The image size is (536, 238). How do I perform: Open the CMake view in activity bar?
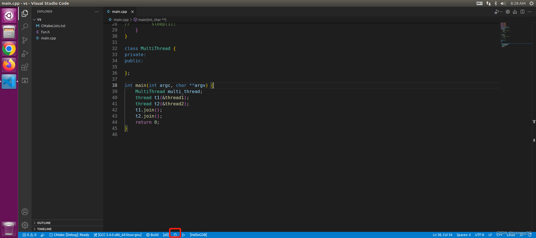[25, 80]
